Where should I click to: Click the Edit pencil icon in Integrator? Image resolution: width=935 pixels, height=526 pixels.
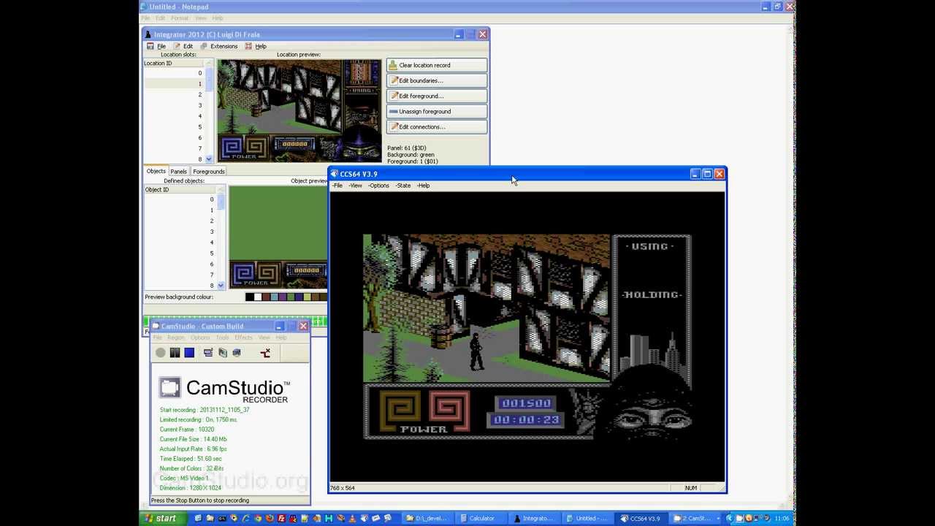[x=177, y=46]
